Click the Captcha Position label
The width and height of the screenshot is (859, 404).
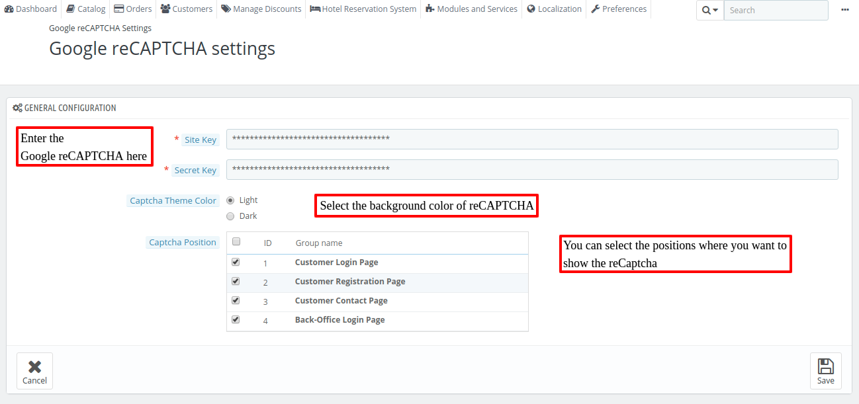pyautogui.click(x=183, y=243)
